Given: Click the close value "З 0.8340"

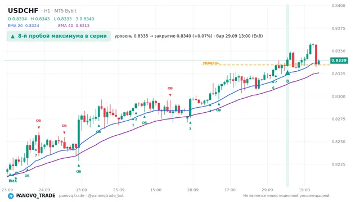Looking at the screenshot, I should (x=85, y=19).
